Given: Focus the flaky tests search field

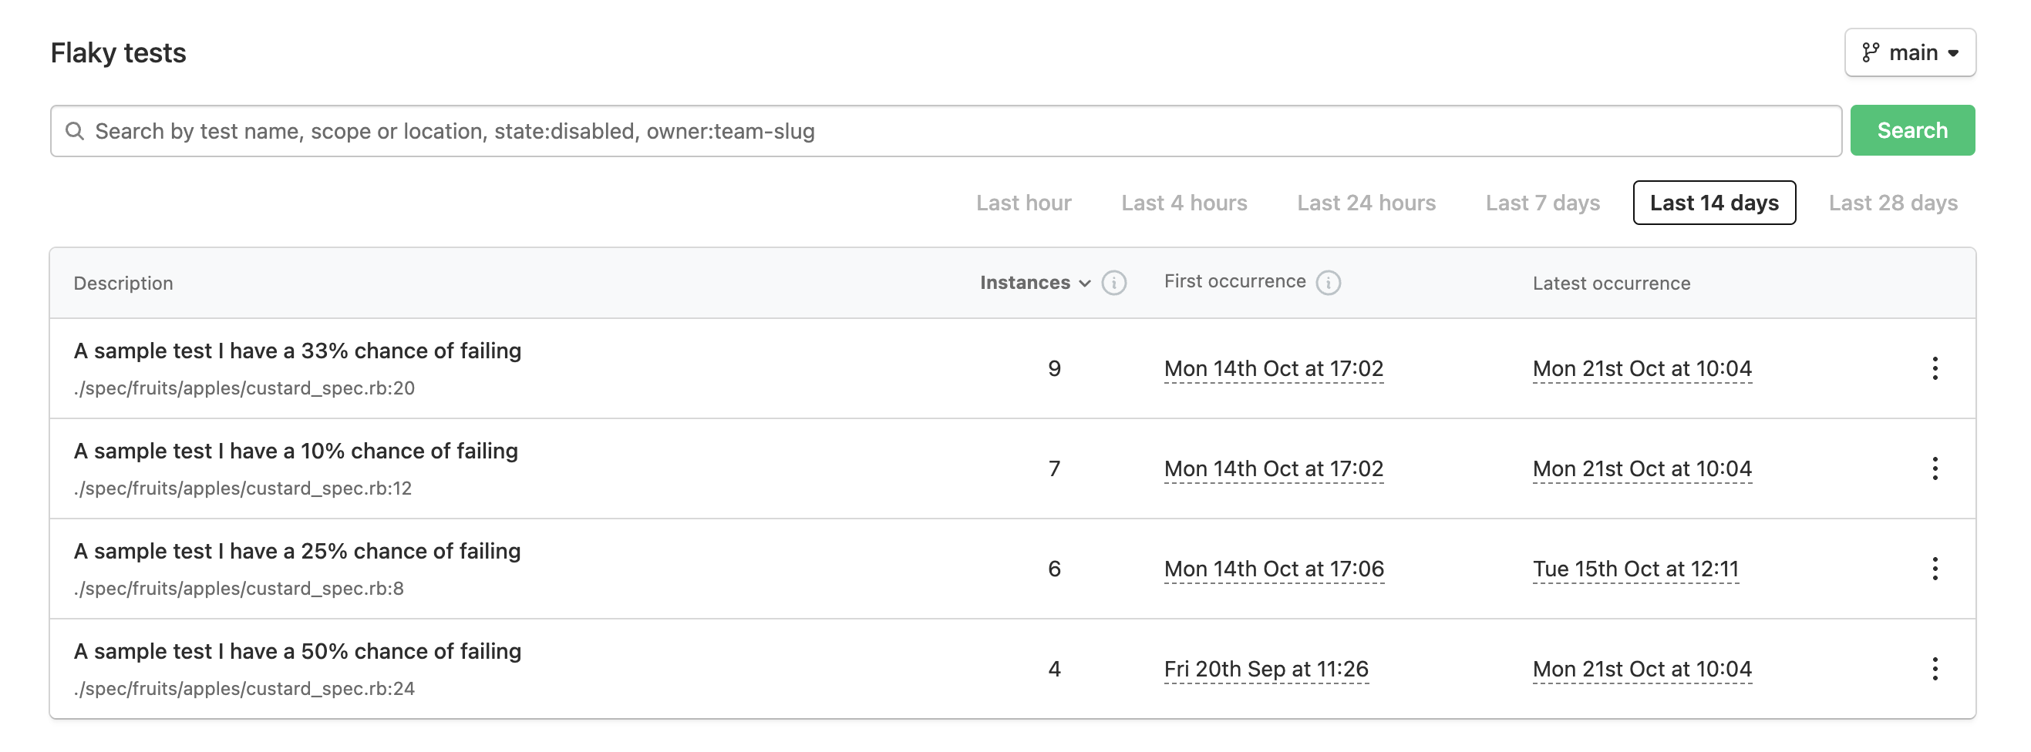Looking at the screenshot, I should [x=946, y=131].
